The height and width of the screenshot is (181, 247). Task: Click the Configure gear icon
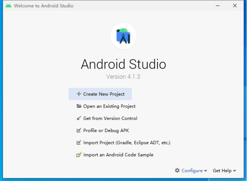point(177,170)
